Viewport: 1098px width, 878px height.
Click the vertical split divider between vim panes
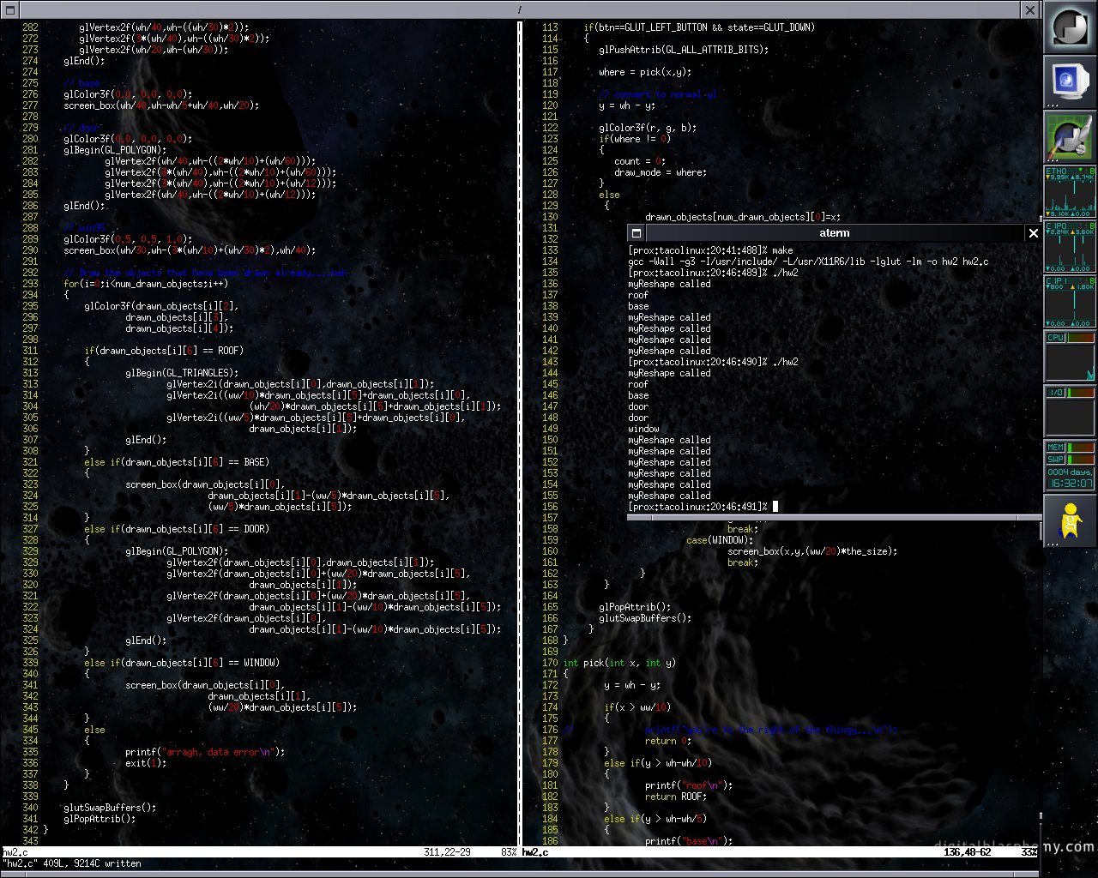[x=519, y=433]
